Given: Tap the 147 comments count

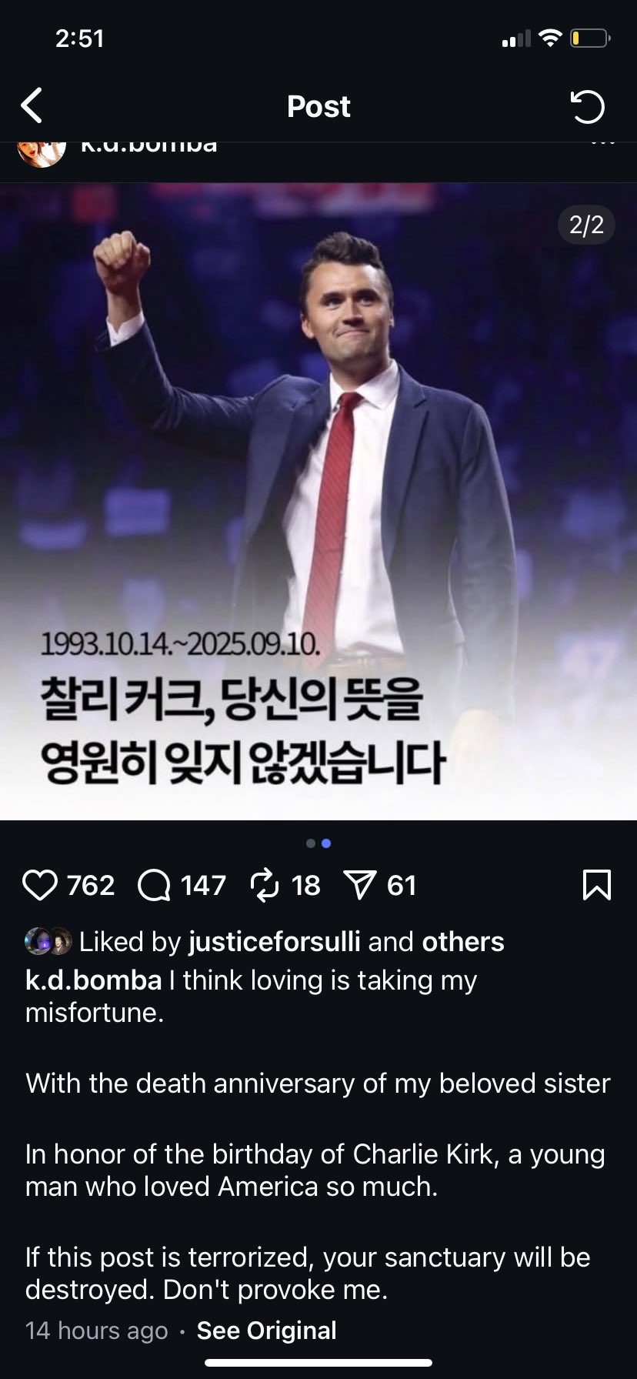Looking at the screenshot, I should [x=203, y=885].
